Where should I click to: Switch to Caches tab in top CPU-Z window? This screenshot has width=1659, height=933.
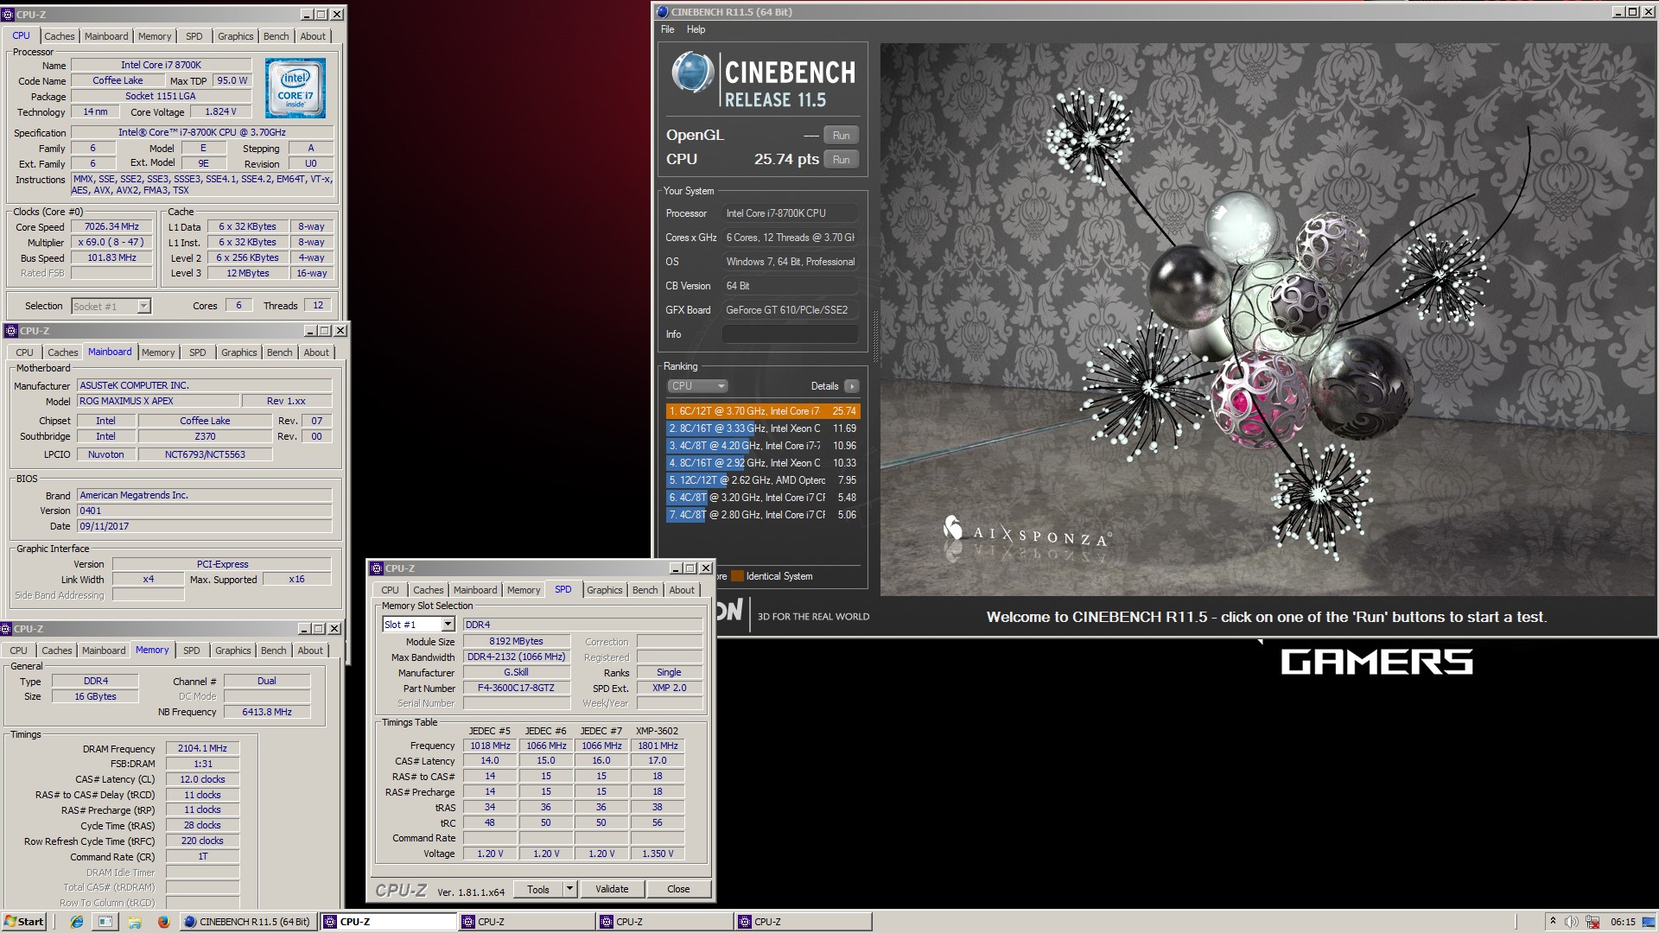coord(60,36)
